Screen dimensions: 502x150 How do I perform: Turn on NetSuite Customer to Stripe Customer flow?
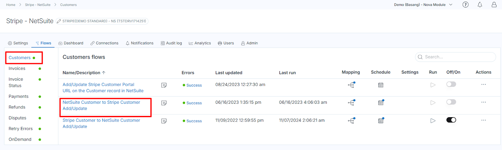coord(451,102)
